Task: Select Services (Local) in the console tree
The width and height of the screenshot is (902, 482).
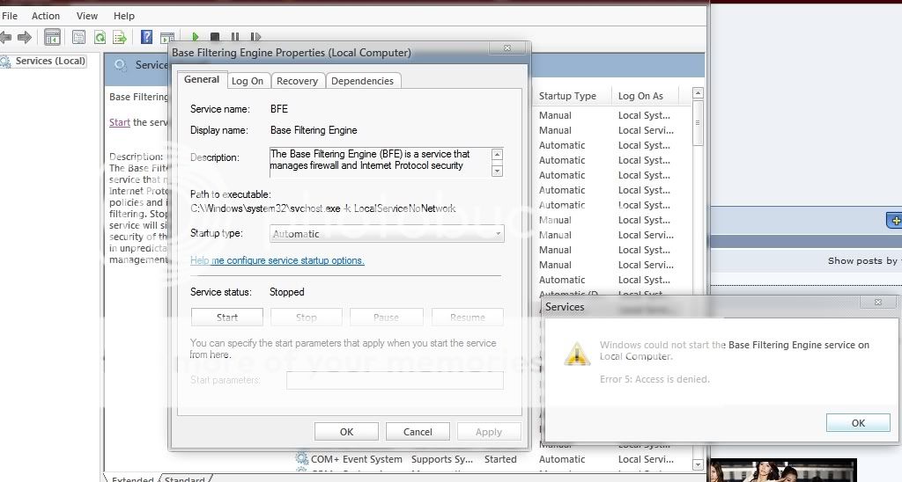Action: [50, 61]
